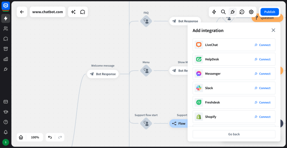The height and width of the screenshot is (148, 287).
Task: Open the Help question mark sidebar icon
Action: [6, 122]
